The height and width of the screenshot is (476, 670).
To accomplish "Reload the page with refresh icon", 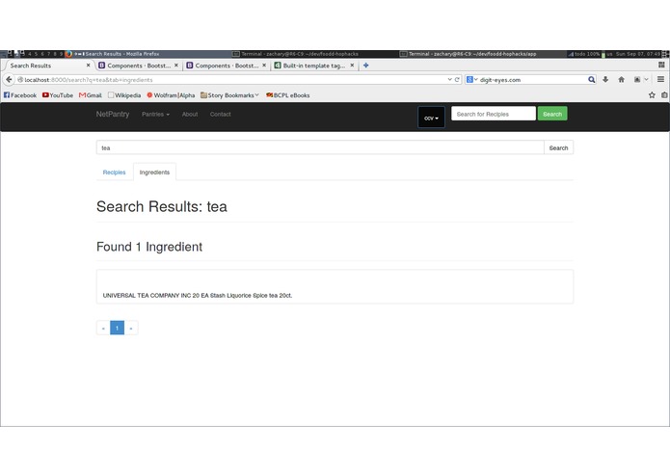I will tap(457, 79).
